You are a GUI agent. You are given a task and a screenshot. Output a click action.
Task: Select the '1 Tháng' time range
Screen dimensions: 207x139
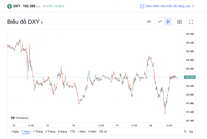(38, 131)
